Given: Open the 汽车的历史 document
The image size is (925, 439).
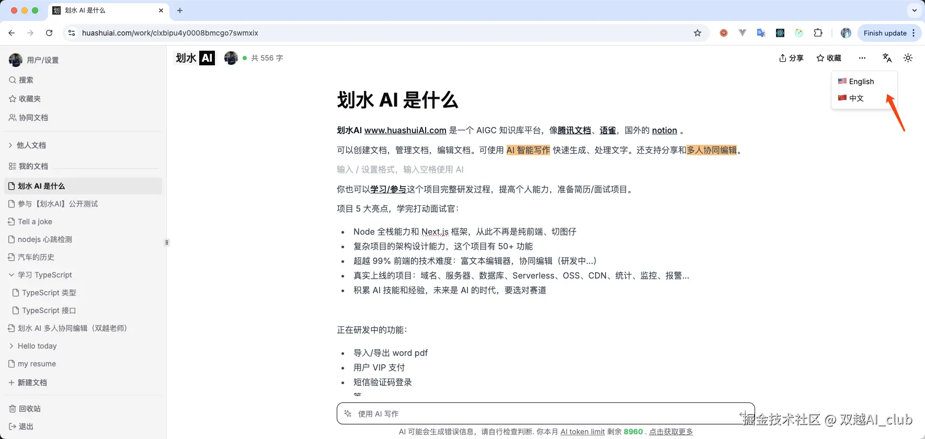Looking at the screenshot, I should (31, 257).
